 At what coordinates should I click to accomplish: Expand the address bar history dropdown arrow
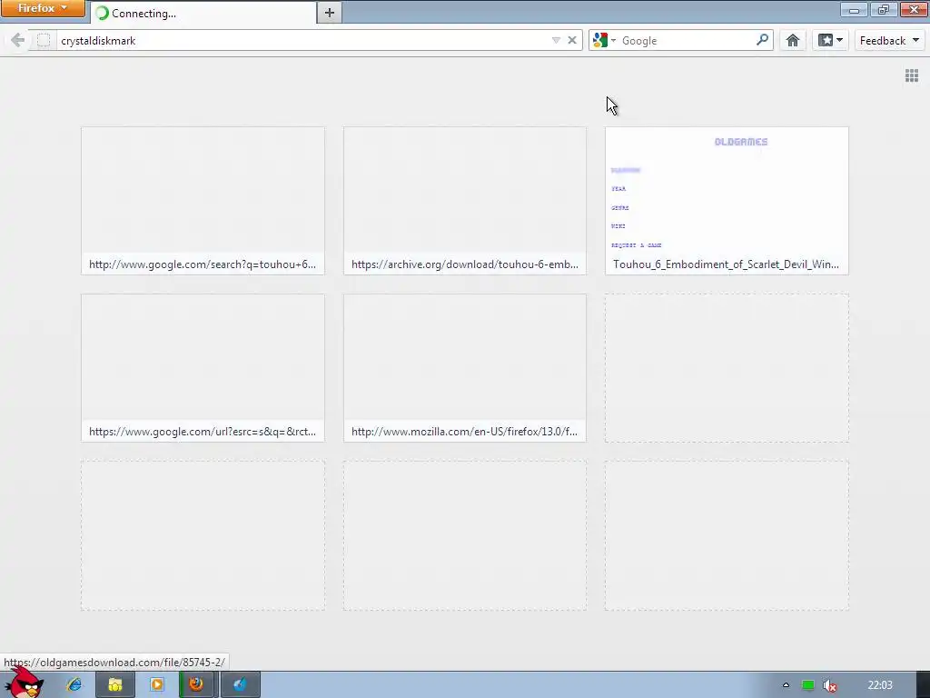556,40
